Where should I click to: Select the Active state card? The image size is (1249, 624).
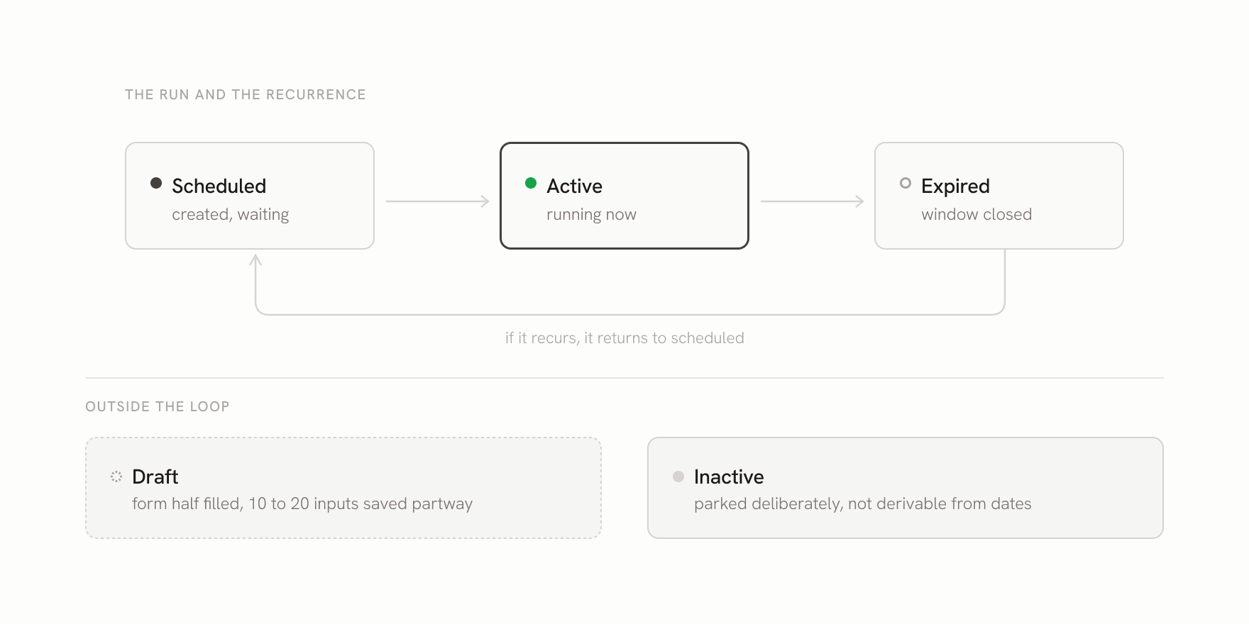[624, 196]
